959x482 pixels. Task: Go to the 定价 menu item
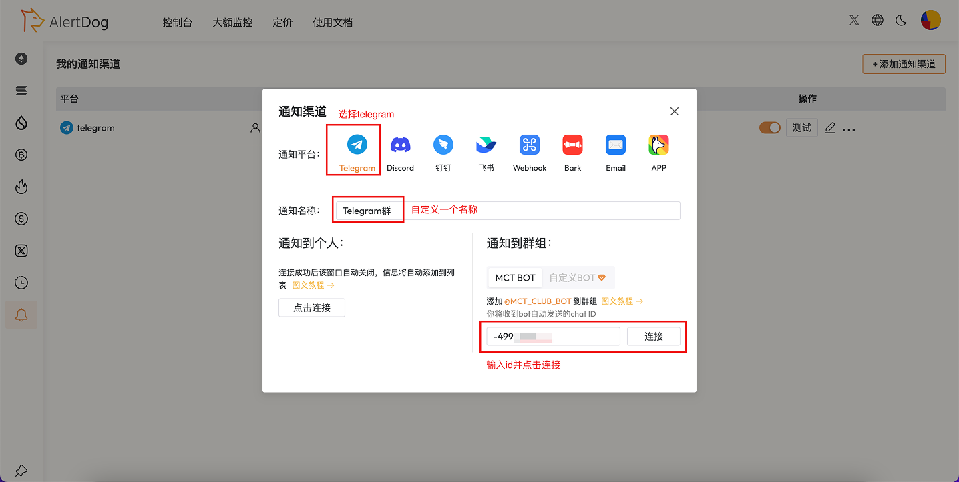tap(282, 22)
